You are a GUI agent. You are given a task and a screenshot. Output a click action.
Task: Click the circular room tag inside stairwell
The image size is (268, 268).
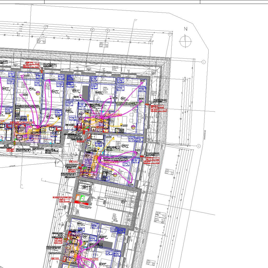point(123,202)
